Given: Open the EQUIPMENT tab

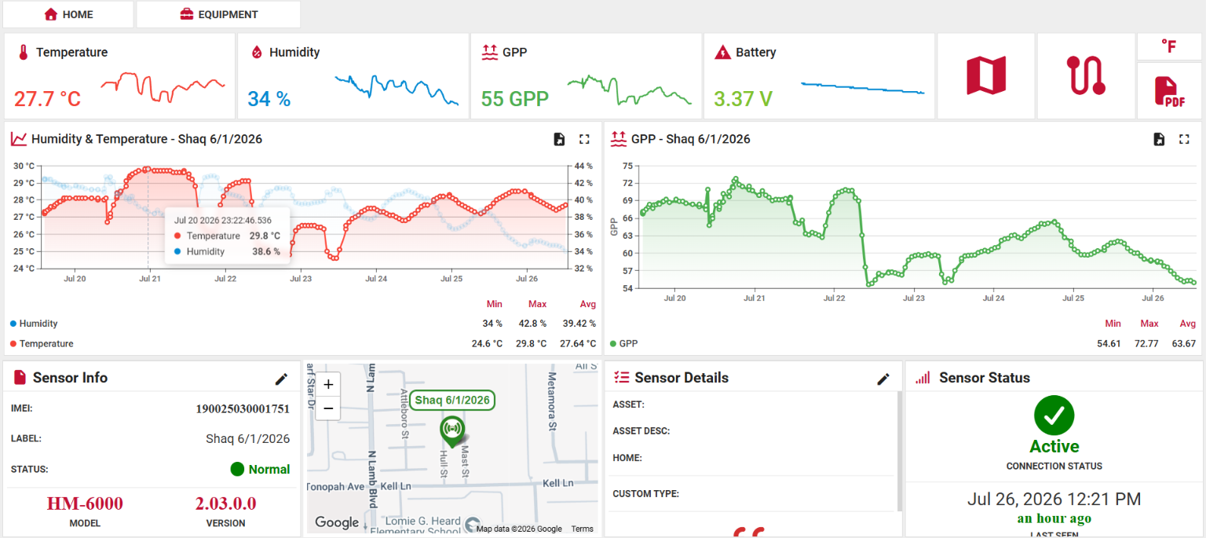Looking at the screenshot, I should point(218,14).
